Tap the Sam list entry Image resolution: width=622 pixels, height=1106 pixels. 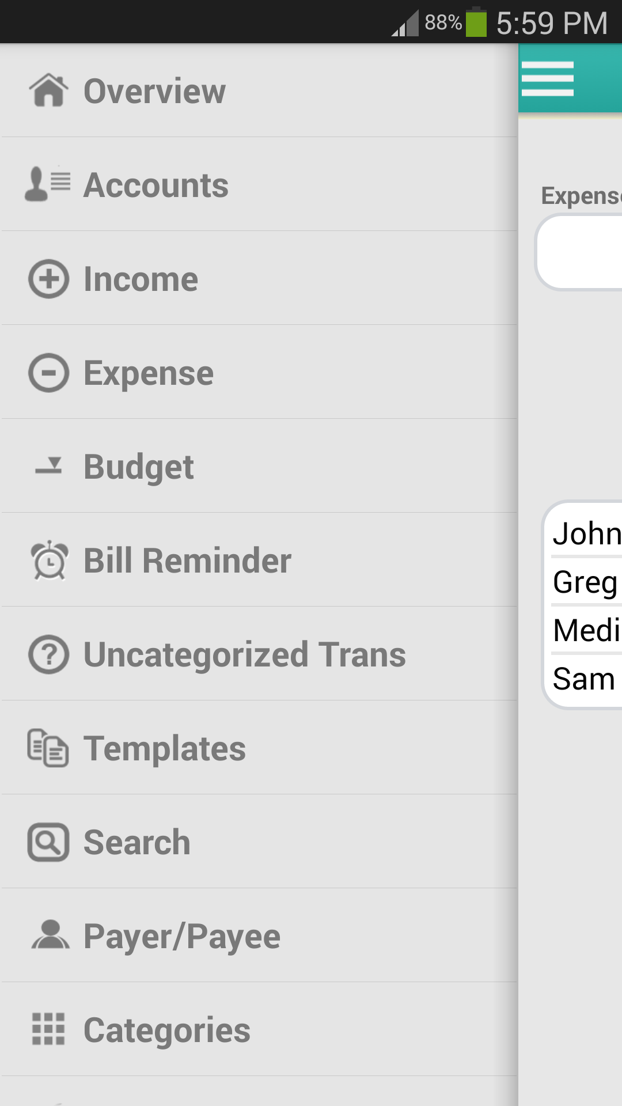584,679
